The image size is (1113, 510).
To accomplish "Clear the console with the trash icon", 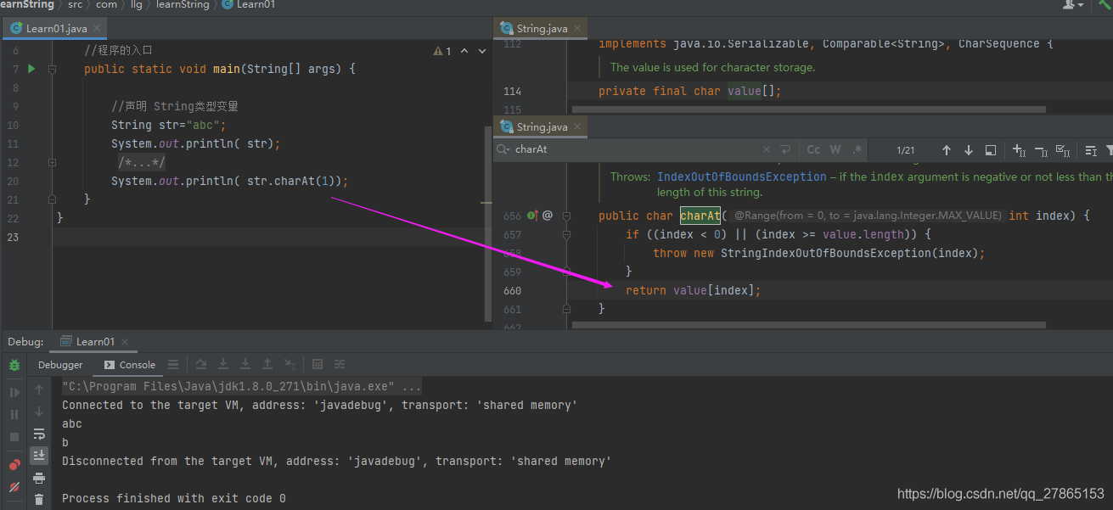I will coord(39,499).
